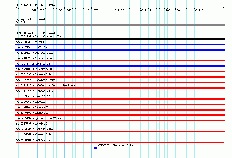
Task: Click ruler position 106111670
Action: 91,10
